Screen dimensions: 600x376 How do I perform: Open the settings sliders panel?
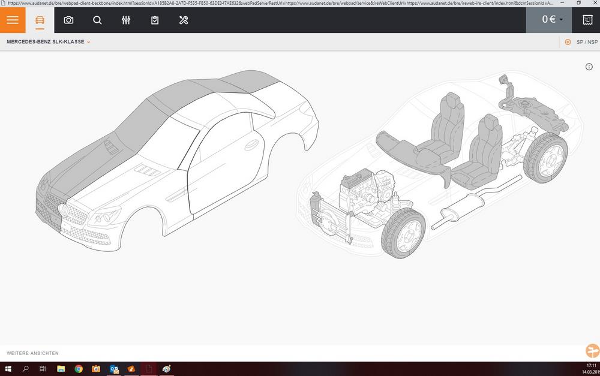(x=126, y=20)
